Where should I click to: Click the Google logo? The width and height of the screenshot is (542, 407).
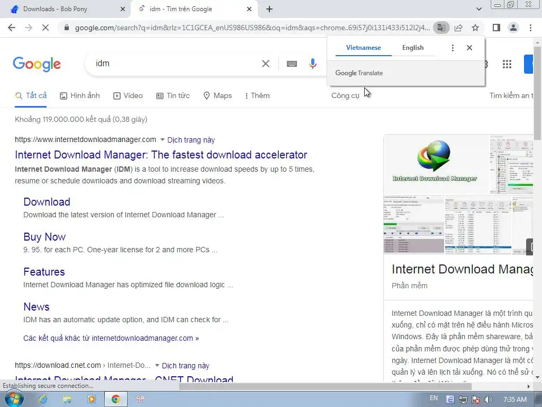click(37, 64)
